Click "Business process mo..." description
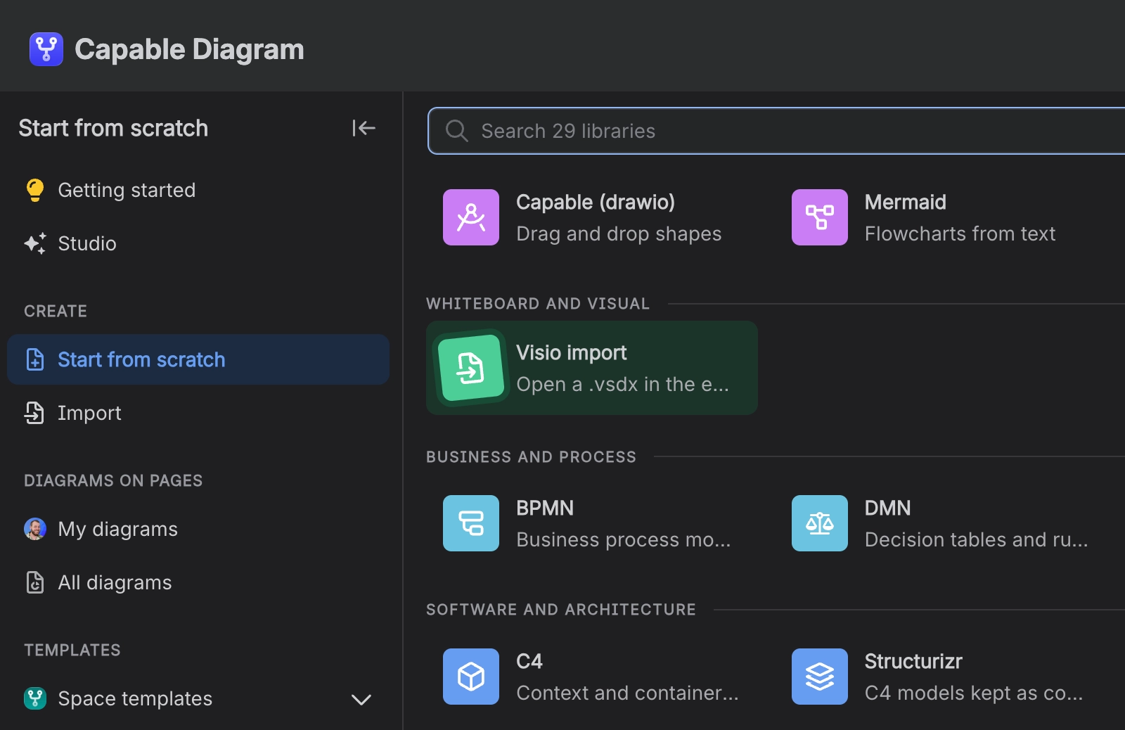The height and width of the screenshot is (730, 1125). coord(624,540)
